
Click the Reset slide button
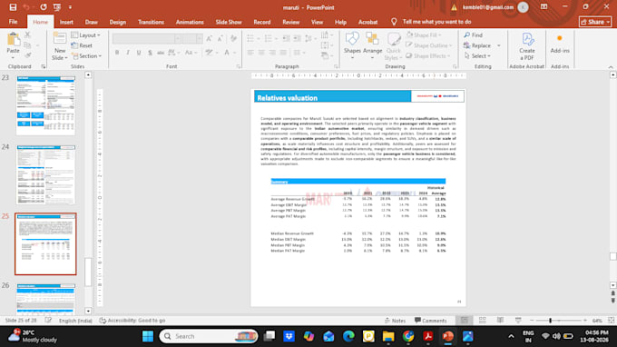click(x=82, y=45)
